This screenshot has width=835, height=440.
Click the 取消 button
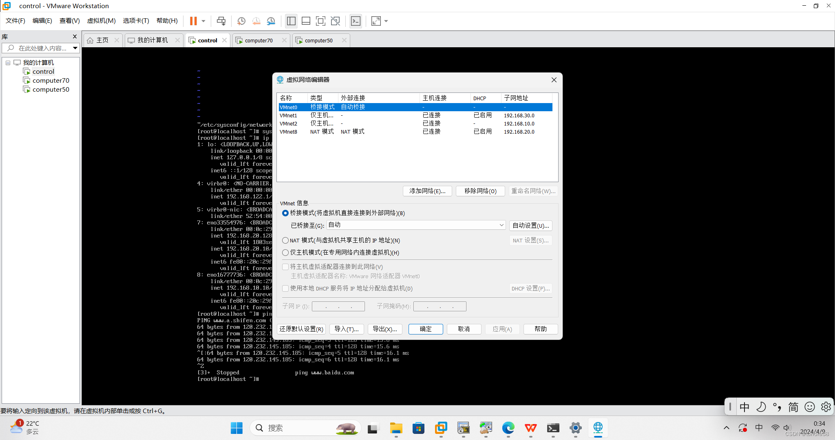[464, 329]
